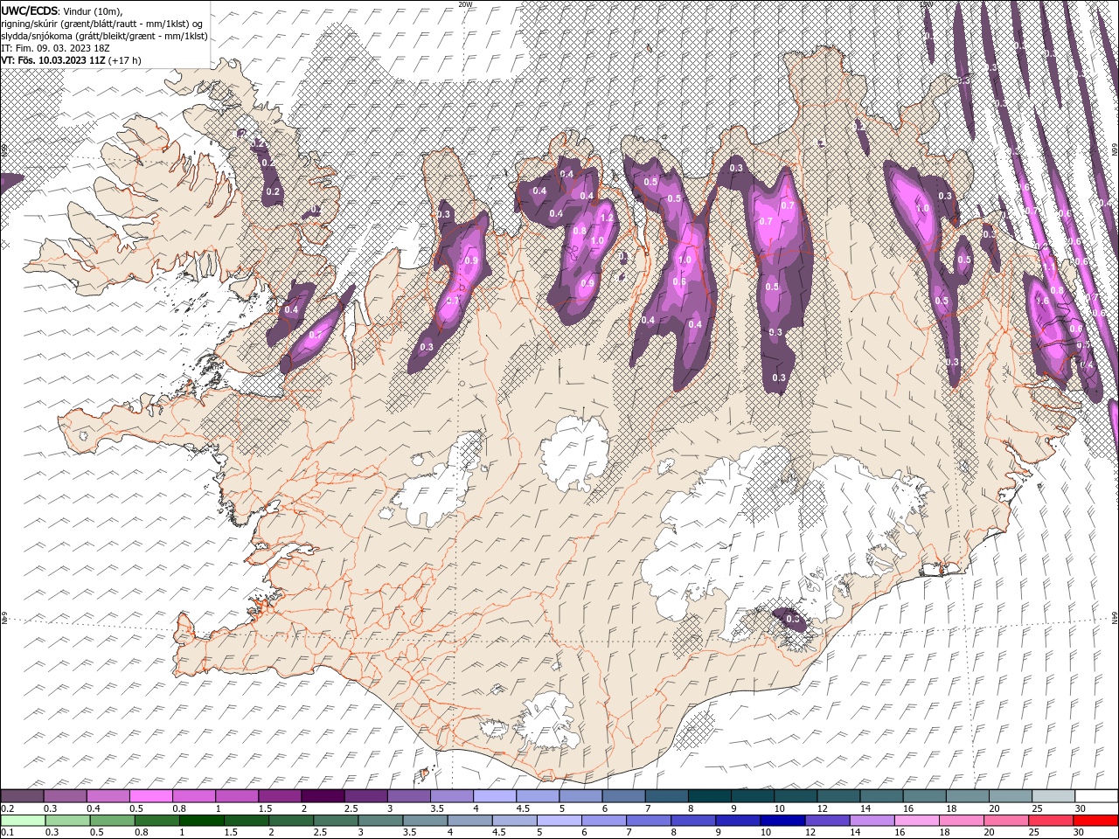Click the 'rigning/skúrir' description line
This screenshot has height=839, width=1119.
102,23
